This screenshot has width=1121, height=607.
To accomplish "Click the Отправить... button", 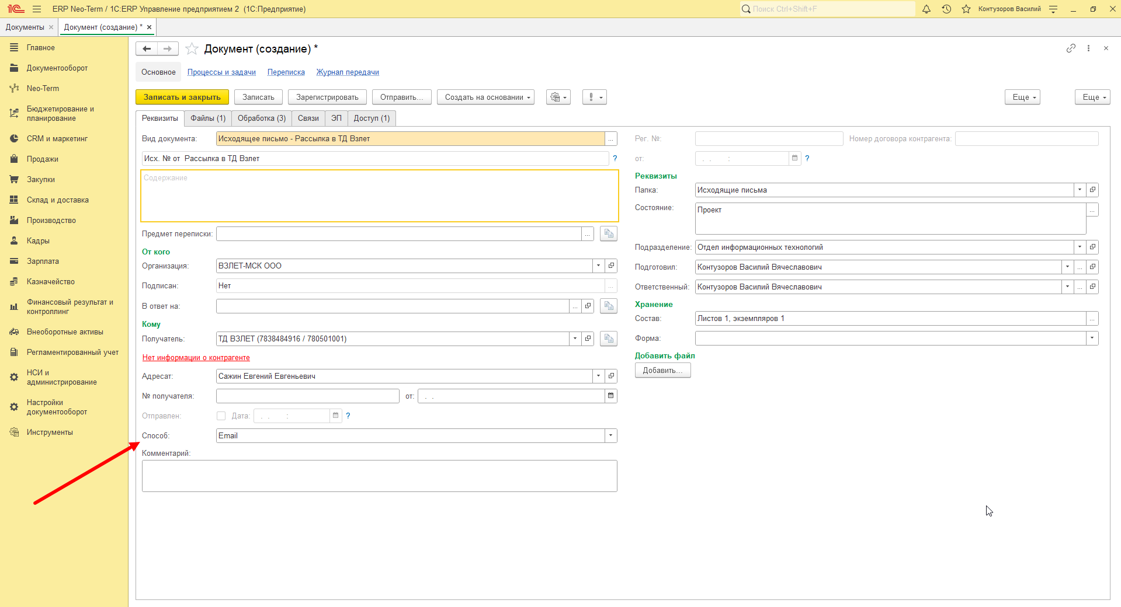I will click(x=402, y=97).
